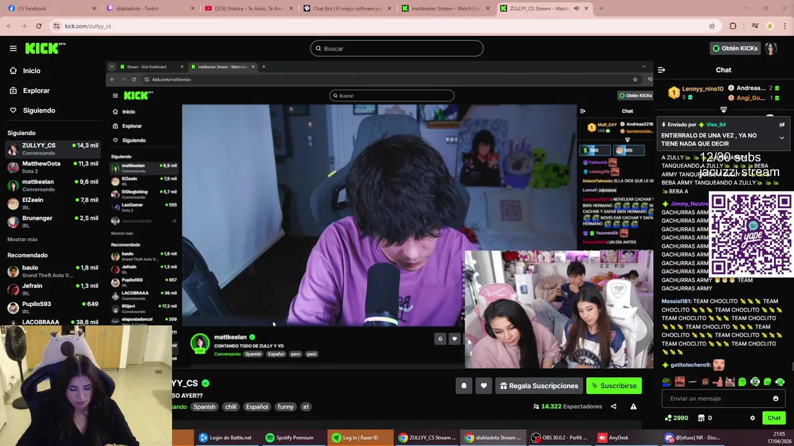This screenshot has height=446, width=794.
Task: Mute the ZULLYY_CS tab audio icon
Action: coord(576,9)
